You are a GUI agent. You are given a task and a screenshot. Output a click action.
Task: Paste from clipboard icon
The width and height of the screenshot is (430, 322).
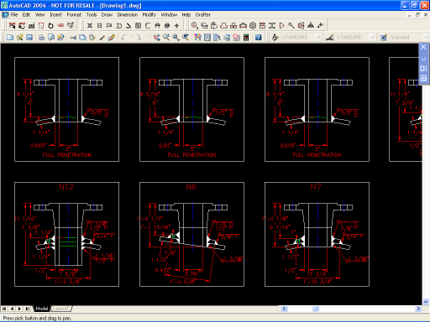pyautogui.click(x=92, y=37)
